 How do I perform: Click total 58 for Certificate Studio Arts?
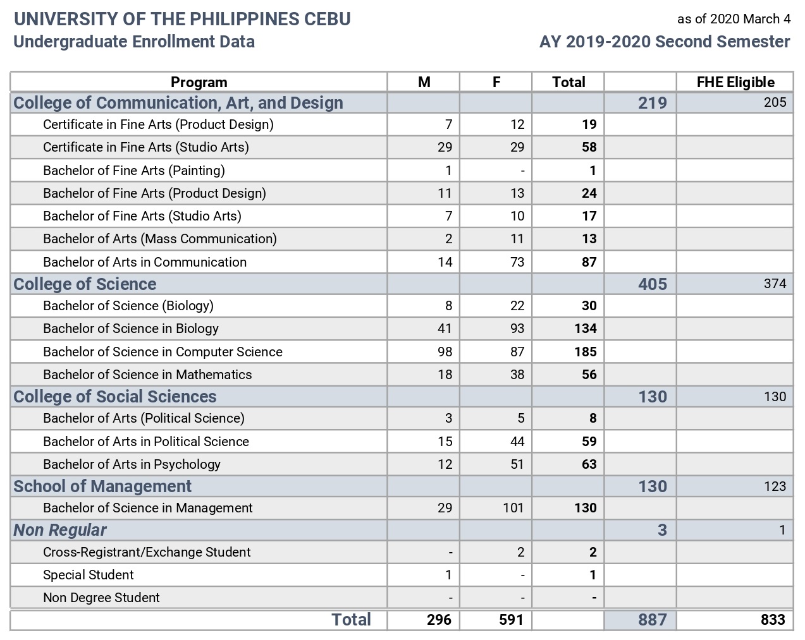point(589,147)
